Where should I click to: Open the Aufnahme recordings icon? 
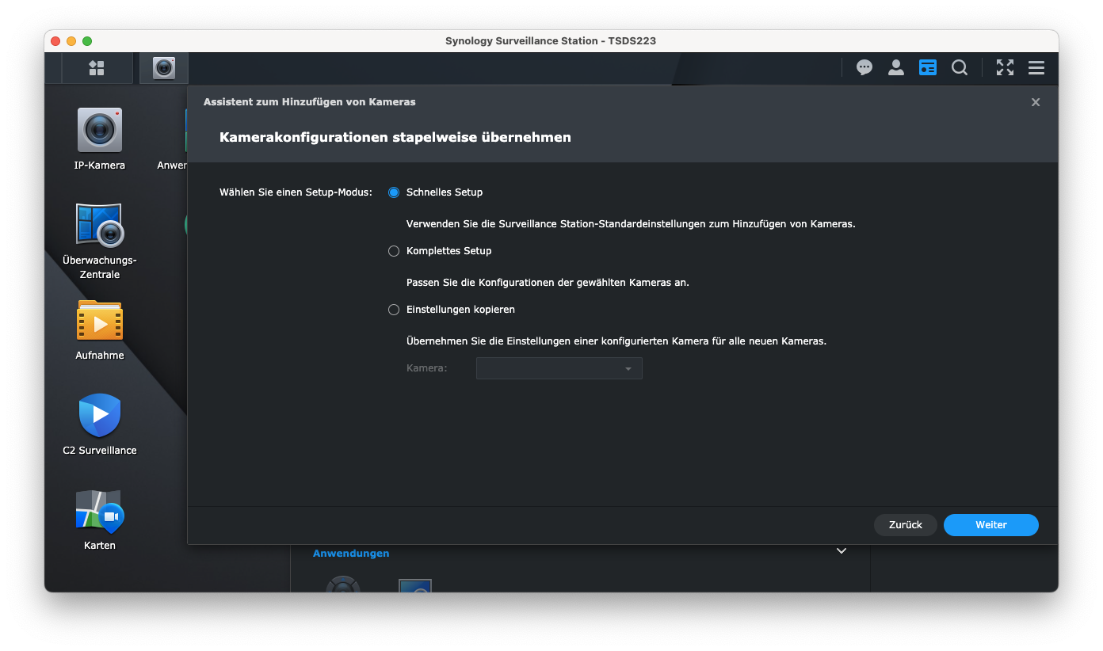point(100,321)
